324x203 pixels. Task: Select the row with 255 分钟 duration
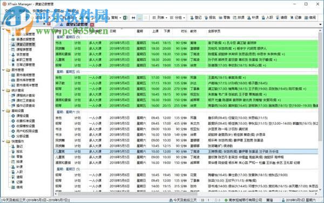click(x=186, y=105)
